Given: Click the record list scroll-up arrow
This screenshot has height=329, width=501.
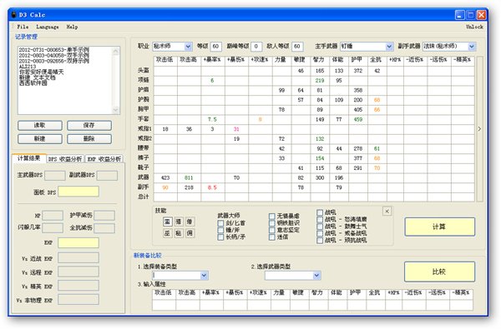Looking at the screenshot, I should tap(116, 51).
